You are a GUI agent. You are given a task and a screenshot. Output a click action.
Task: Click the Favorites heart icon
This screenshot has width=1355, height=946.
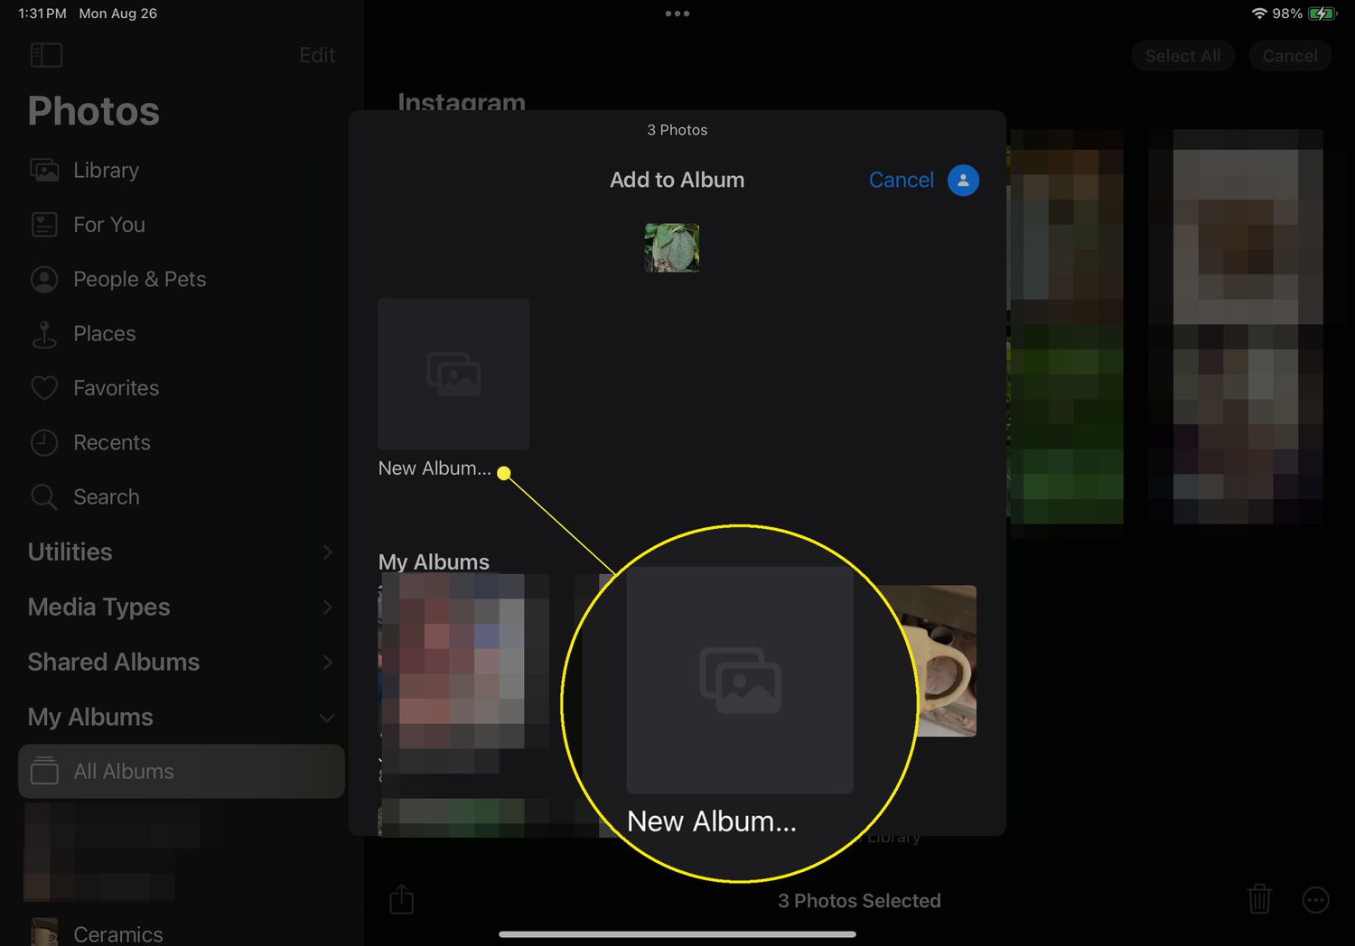point(44,388)
